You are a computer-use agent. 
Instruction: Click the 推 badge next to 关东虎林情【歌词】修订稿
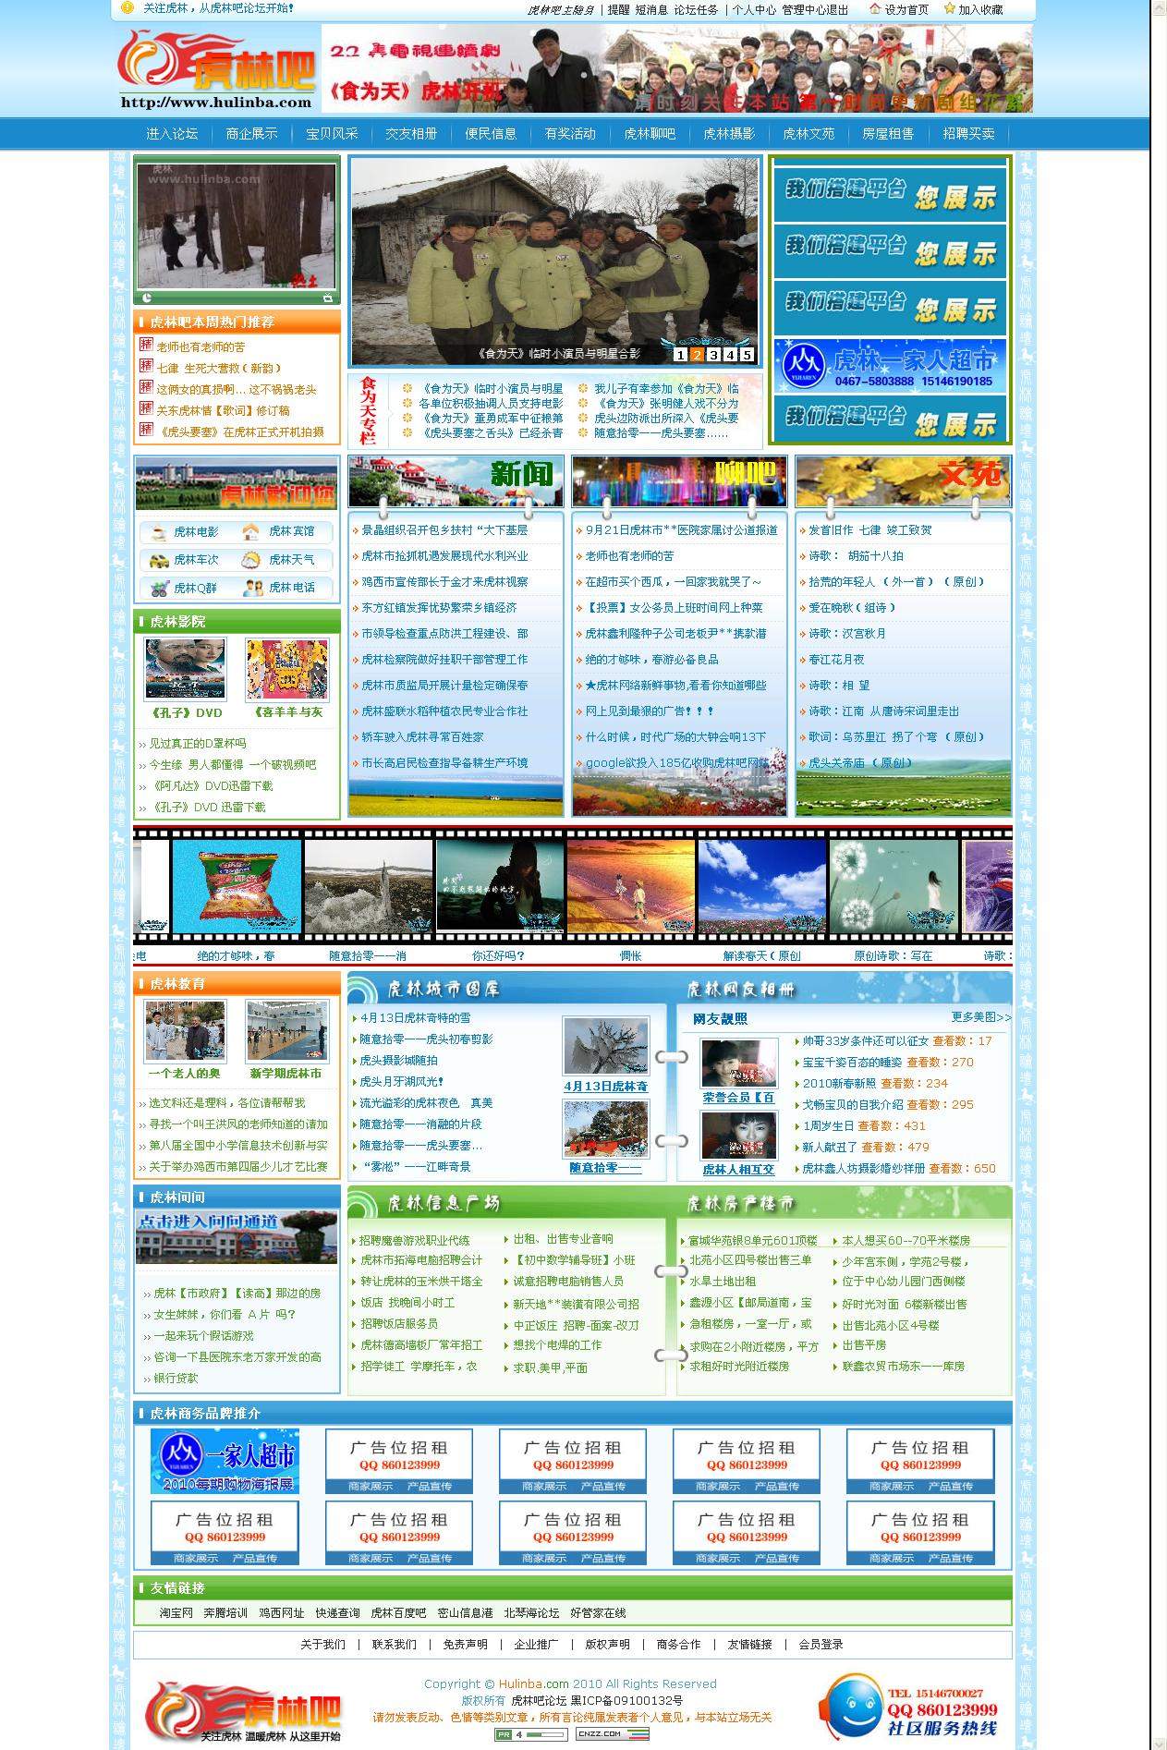click(x=146, y=408)
